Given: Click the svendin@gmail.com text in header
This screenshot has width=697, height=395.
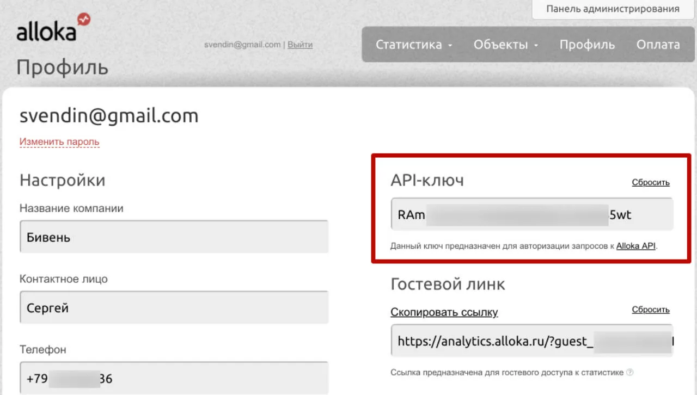Looking at the screenshot, I should [x=242, y=45].
